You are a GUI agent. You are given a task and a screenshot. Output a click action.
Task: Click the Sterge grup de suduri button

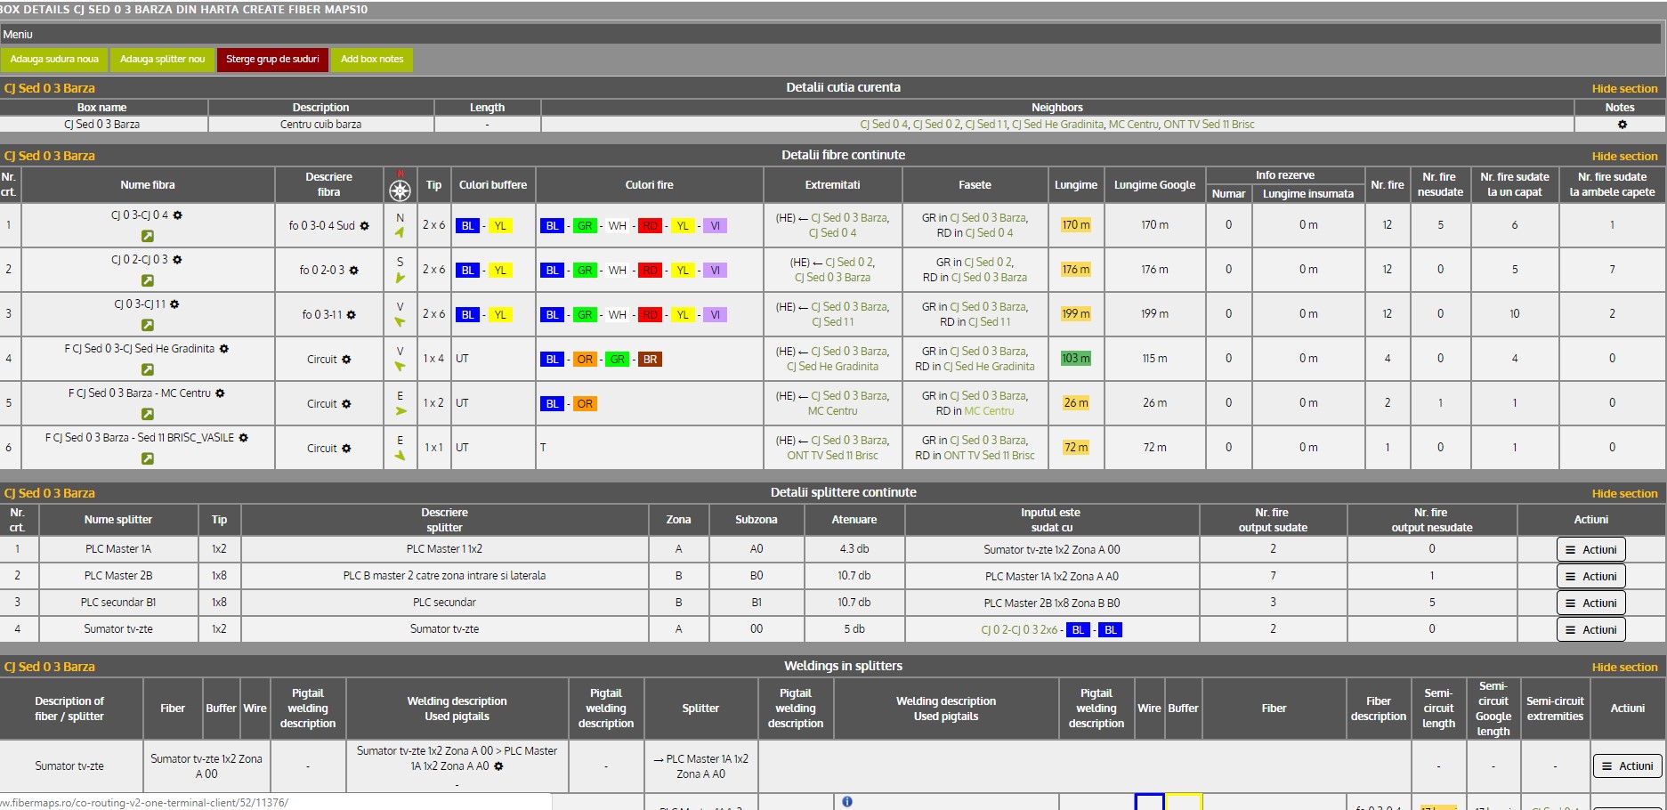point(272,60)
